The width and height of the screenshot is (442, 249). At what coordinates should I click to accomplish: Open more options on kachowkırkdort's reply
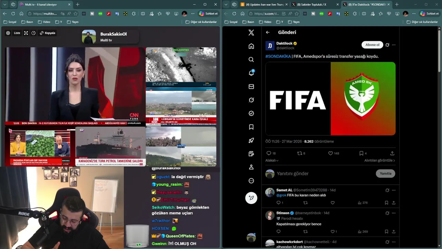394,242
